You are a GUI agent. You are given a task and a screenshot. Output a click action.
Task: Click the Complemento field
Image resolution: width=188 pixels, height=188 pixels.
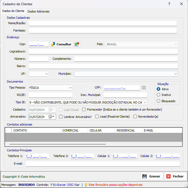pyautogui.click(x=126, y=59)
